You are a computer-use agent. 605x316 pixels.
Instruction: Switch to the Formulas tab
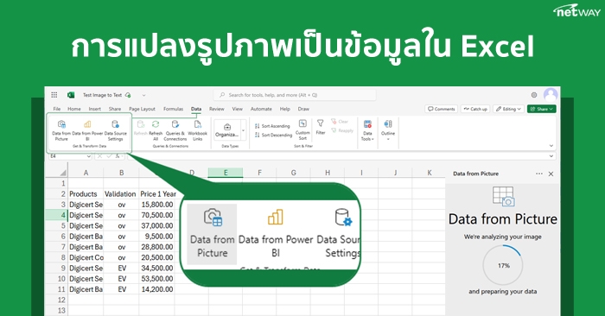173,109
